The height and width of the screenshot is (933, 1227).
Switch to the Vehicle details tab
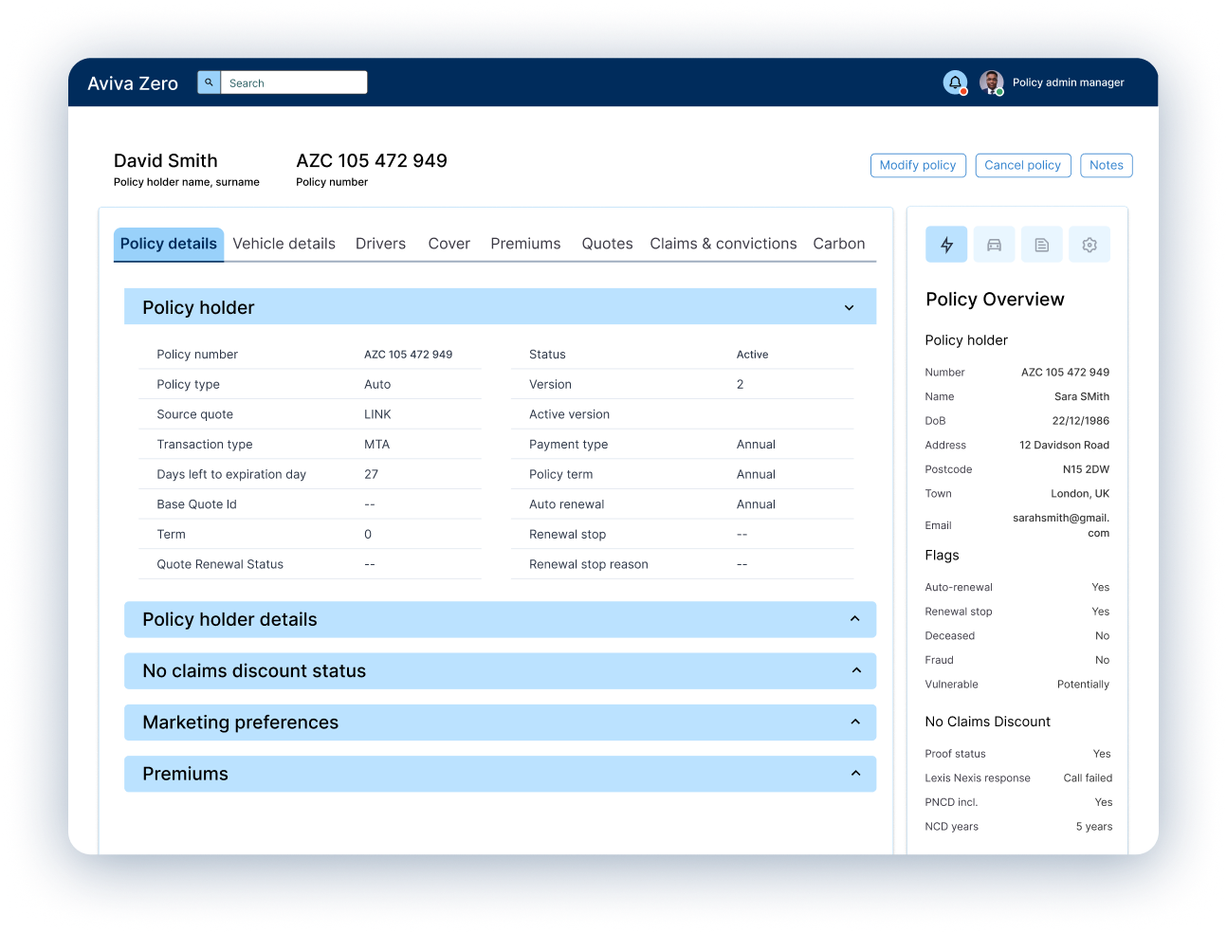click(x=284, y=244)
